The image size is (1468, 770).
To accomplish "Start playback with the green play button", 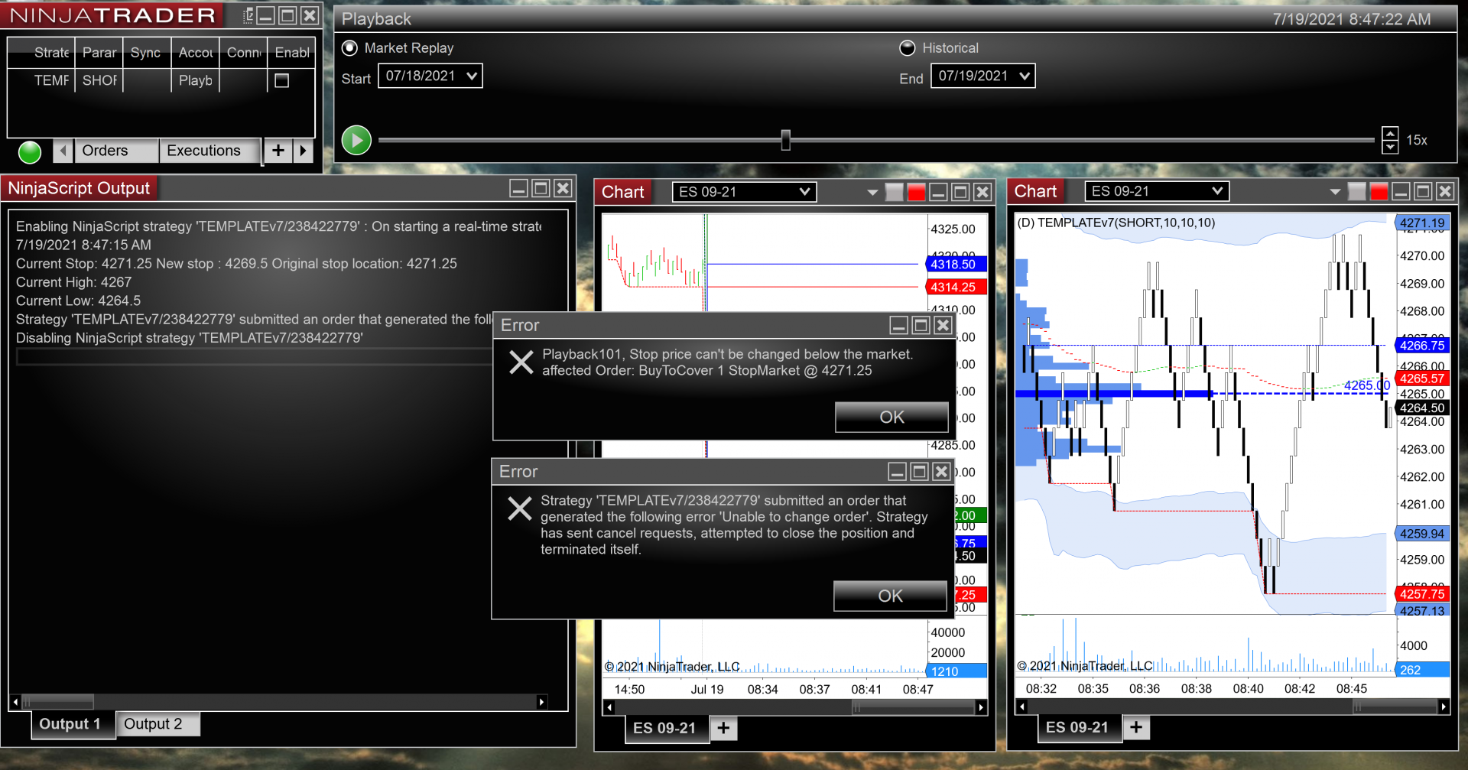I will click(x=356, y=140).
